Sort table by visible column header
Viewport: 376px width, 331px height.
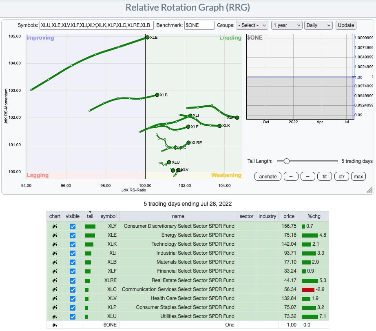coord(73,216)
